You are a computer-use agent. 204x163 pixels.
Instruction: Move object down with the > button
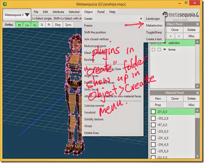[179, 36]
